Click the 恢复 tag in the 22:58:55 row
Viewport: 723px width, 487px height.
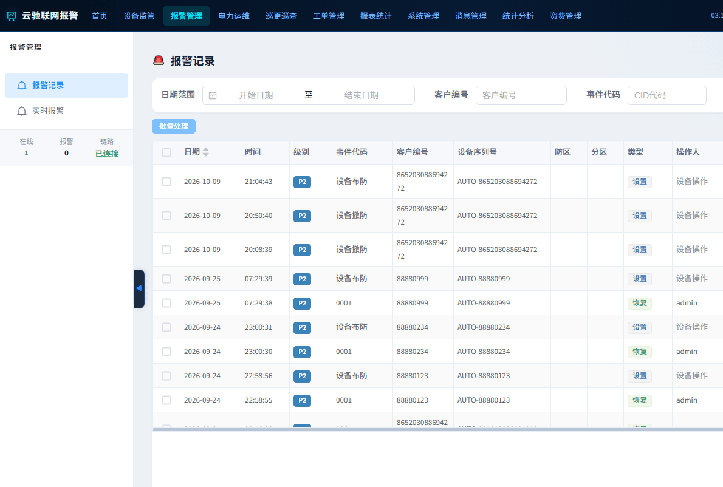click(x=640, y=400)
